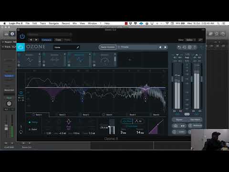Screen dimensions: 229x172
Task: Open the View Editor dropdown
Action: pos(191,40)
